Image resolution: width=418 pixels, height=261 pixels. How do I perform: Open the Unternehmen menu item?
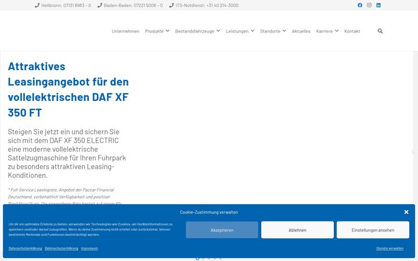point(125,31)
